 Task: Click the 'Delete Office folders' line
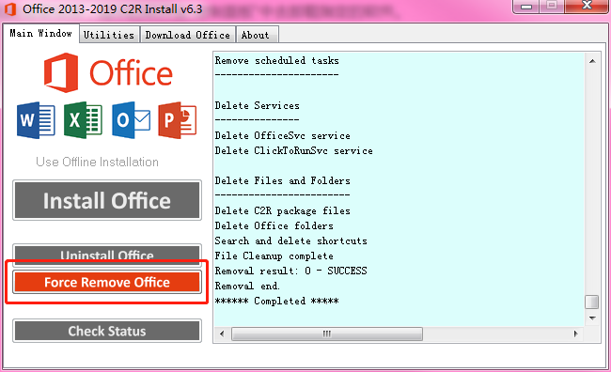pos(274,226)
